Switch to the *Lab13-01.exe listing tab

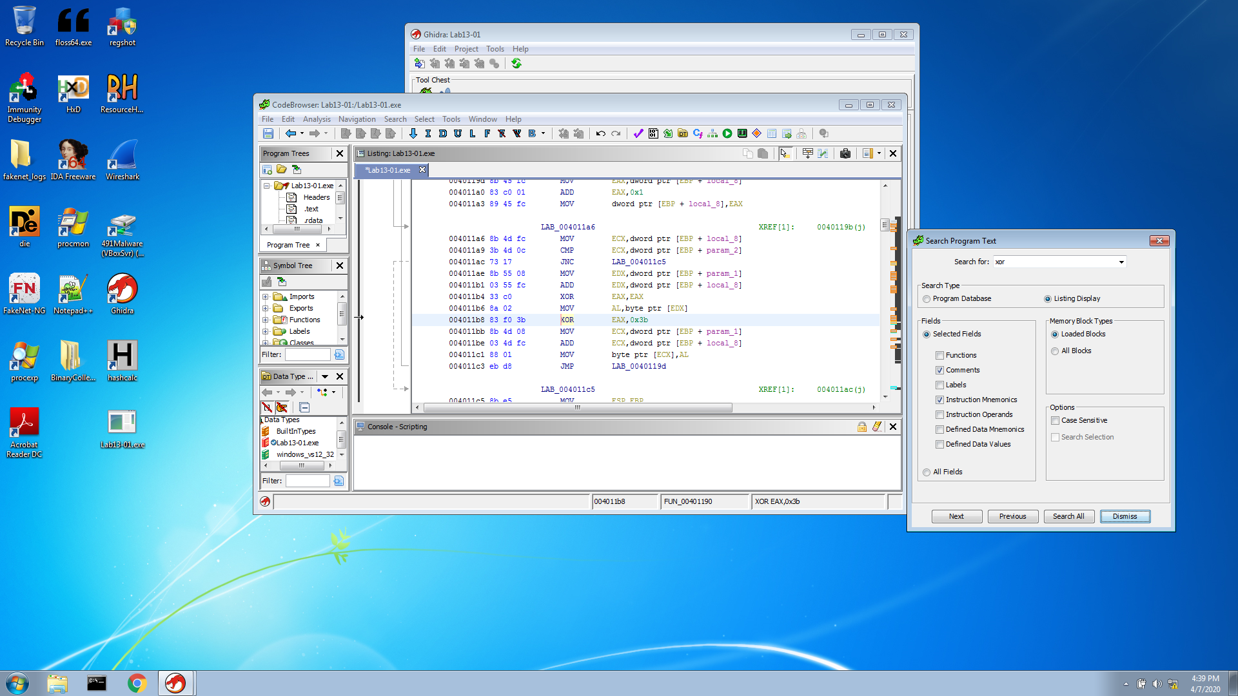(388, 170)
